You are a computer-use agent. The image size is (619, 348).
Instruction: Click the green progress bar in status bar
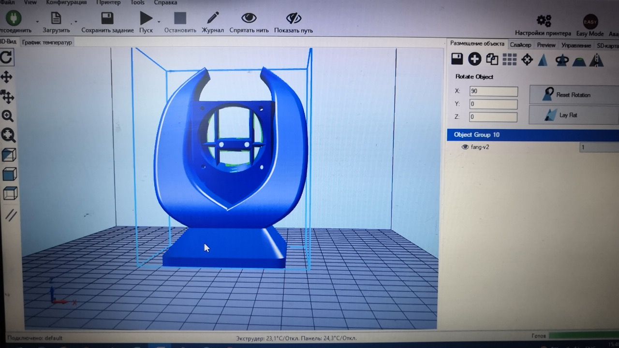coord(584,335)
